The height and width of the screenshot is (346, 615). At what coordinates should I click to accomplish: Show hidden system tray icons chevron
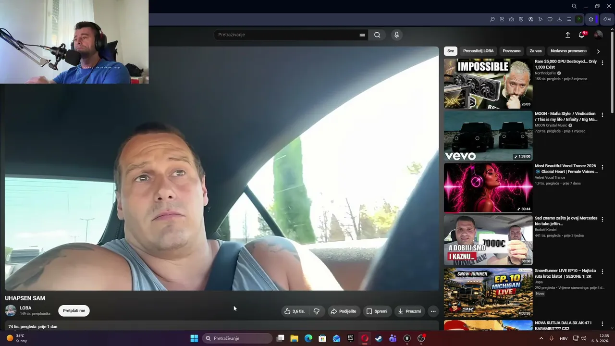[x=541, y=338]
